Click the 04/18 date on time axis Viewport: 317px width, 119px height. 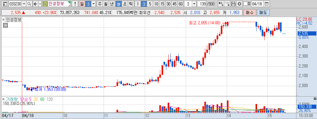(x=28, y=116)
